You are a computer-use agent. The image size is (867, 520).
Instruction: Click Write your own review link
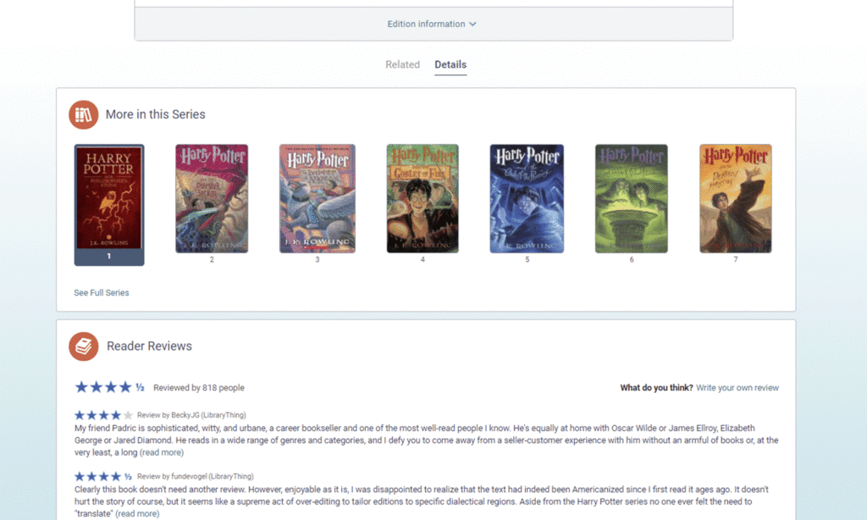737,388
